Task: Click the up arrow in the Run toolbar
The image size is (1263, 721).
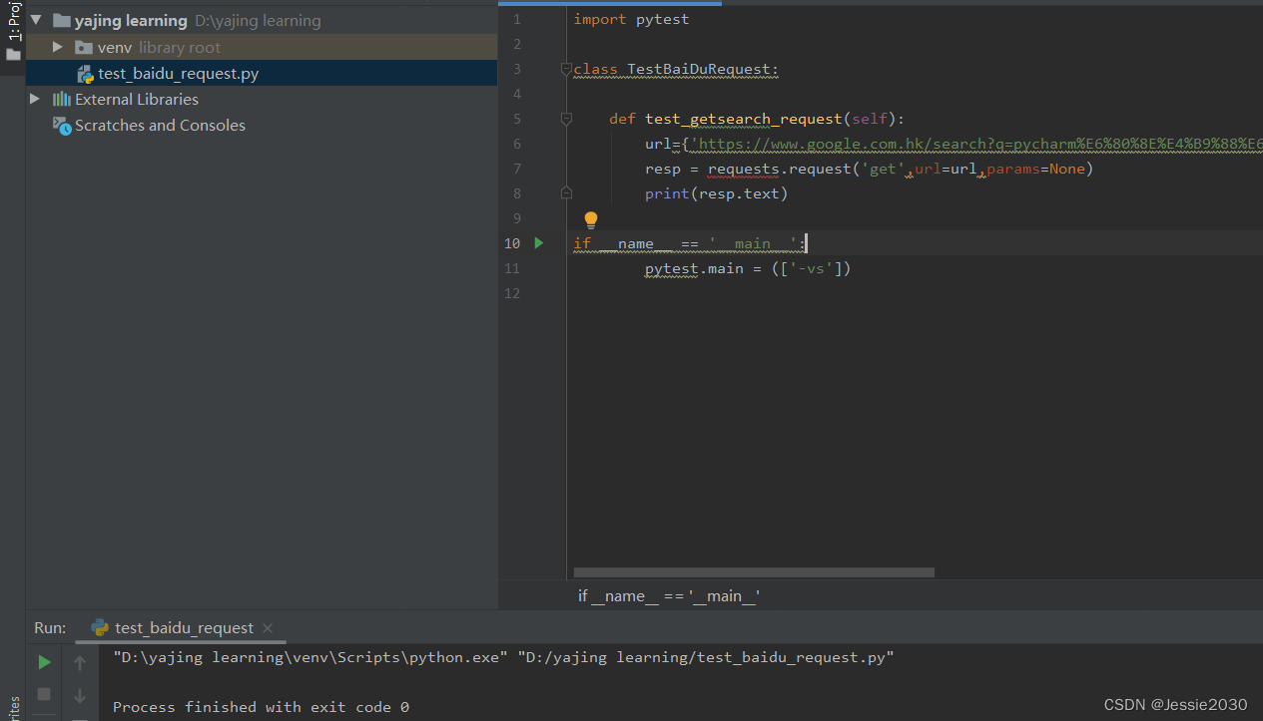Action: pyautogui.click(x=79, y=661)
